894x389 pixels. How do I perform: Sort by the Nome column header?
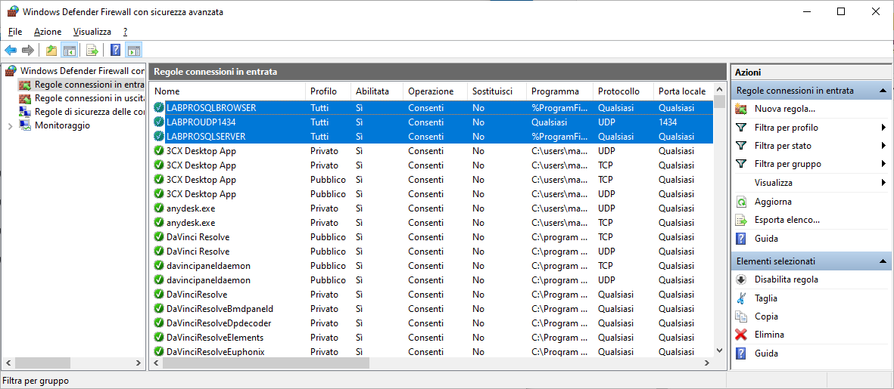228,91
